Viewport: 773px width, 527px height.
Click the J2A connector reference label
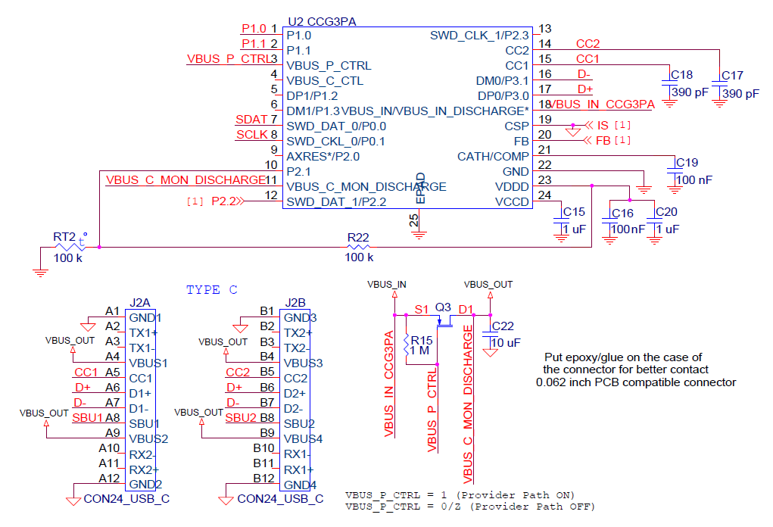click(140, 302)
